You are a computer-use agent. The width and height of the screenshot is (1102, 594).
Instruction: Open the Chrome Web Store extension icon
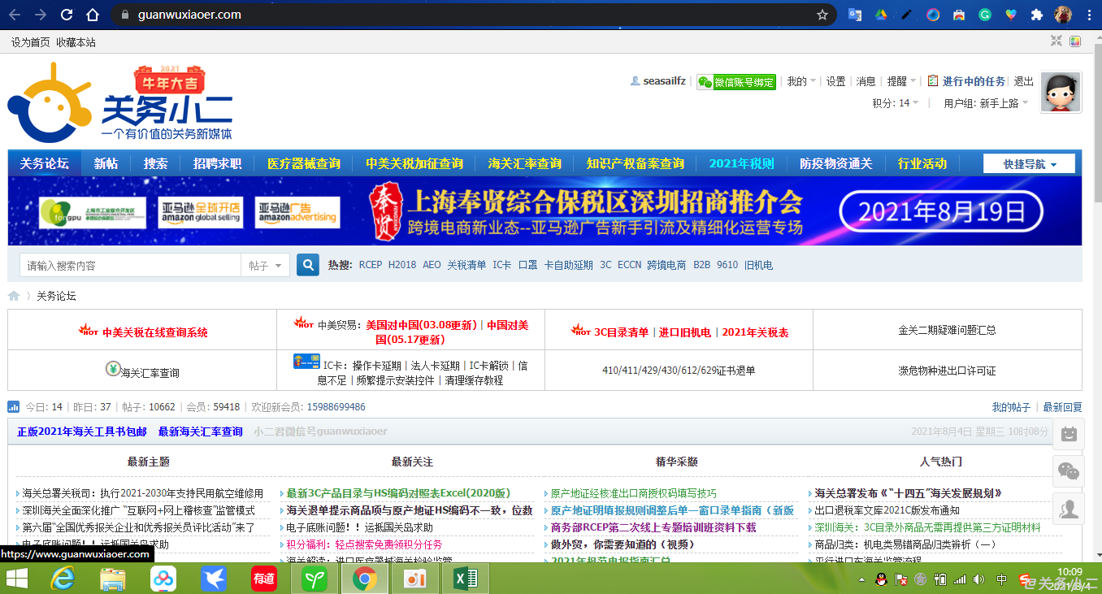(x=959, y=15)
